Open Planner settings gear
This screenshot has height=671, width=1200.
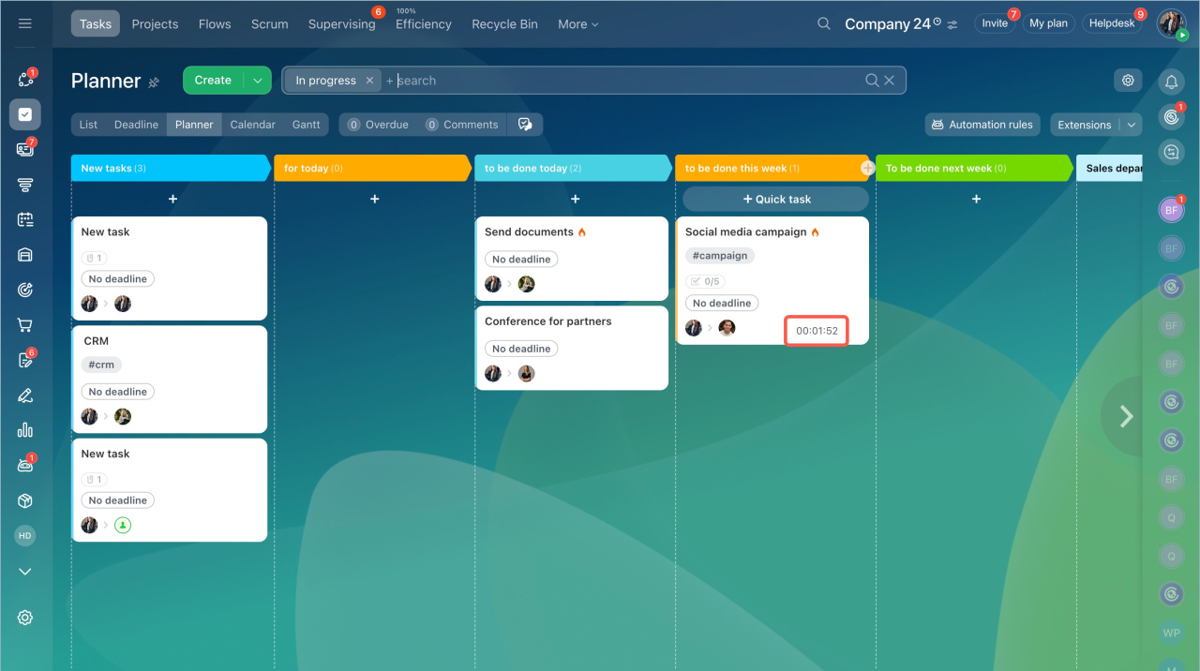click(1128, 81)
